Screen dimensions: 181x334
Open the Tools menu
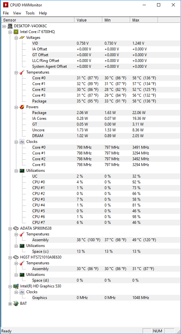coord(30,13)
